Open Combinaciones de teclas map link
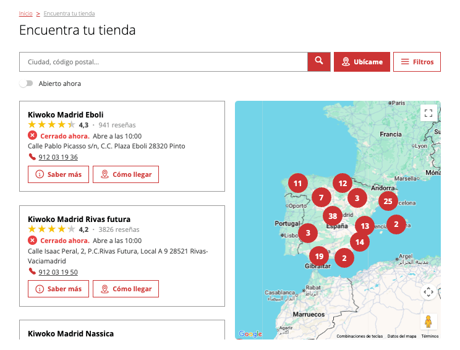The width and height of the screenshot is (460, 350). pos(359,336)
